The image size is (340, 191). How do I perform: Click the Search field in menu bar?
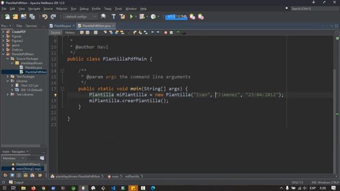click(314, 8)
